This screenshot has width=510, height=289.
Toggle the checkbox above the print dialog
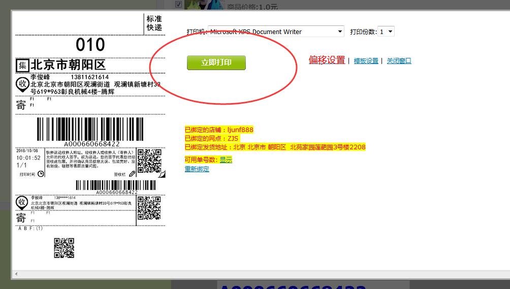(178, 4)
